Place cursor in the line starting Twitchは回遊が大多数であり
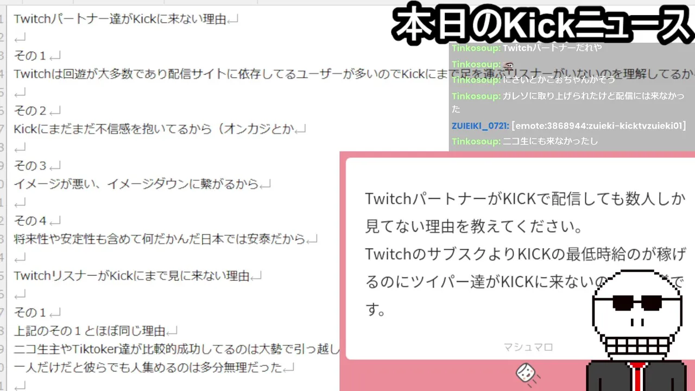The width and height of the screenshot is (695, 391). point(354,74)
